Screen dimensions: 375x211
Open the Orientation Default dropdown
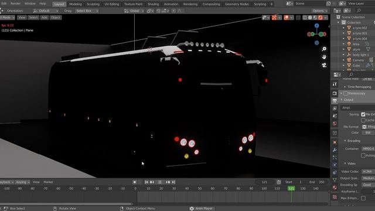tap(46, 11)
